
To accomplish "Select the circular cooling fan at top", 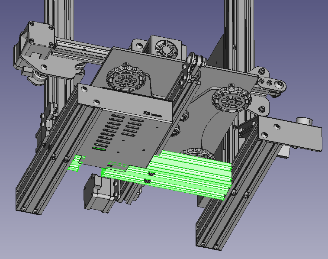I will (166, 49).
